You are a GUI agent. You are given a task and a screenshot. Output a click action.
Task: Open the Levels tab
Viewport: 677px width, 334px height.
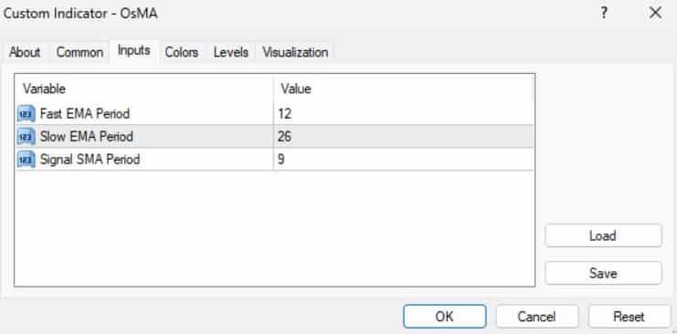[x=231, y=53]
